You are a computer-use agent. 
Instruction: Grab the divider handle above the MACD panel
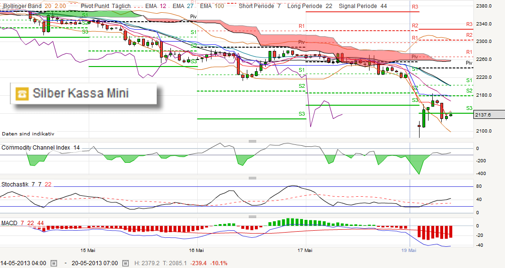(x=252, y=217)
